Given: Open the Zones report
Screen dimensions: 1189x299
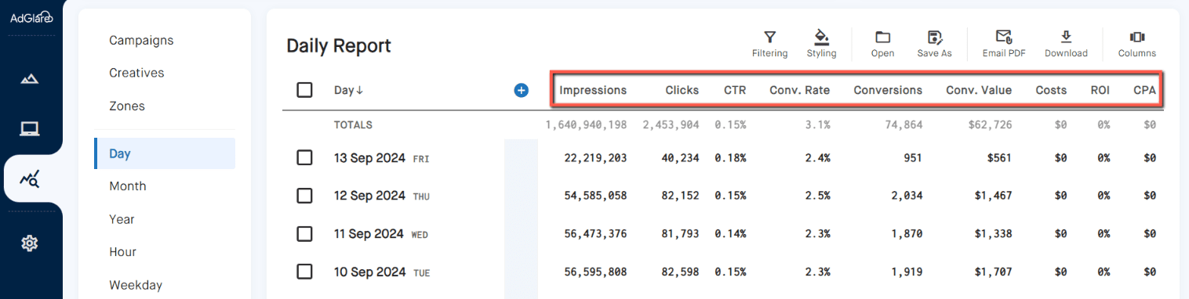Looking at the screenshot, I should click(127, 106).
